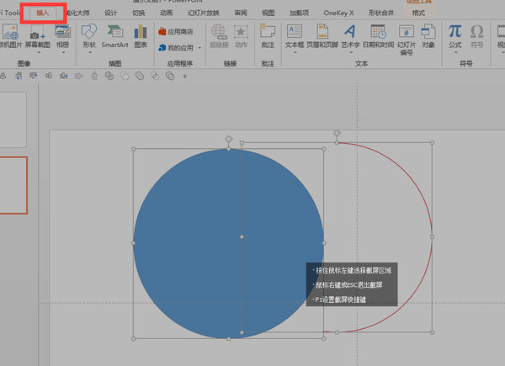Open 应用商店 app store button
This screenshot has width=505, height=366.
click(175, 31)
